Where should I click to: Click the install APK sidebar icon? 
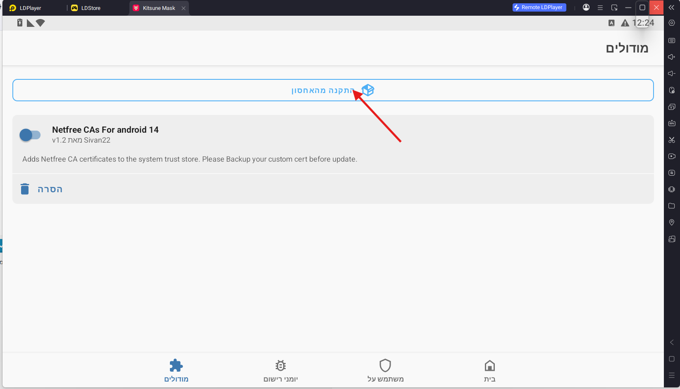coord(672,123)
